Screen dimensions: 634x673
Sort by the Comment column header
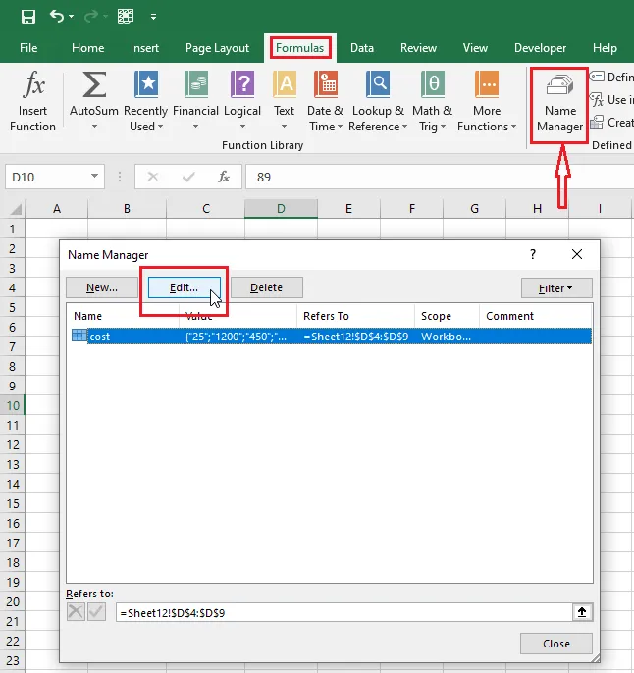(x=535, y=316)
